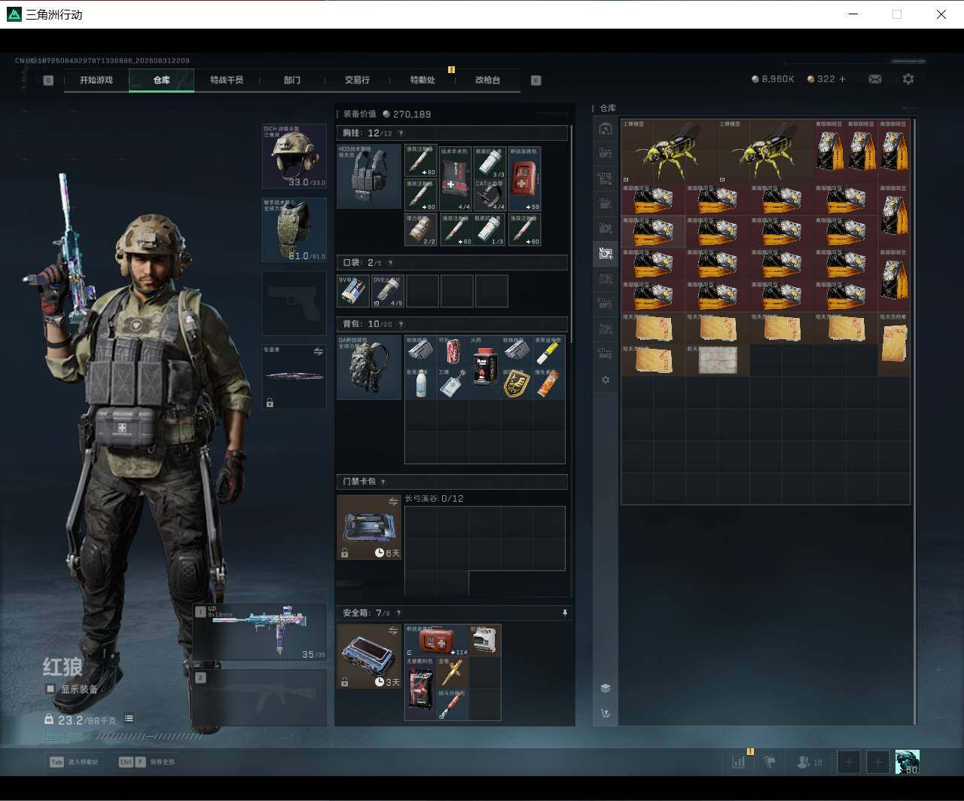Select the equipped body armor slot
Screen dimensions: 964x801
294,230
